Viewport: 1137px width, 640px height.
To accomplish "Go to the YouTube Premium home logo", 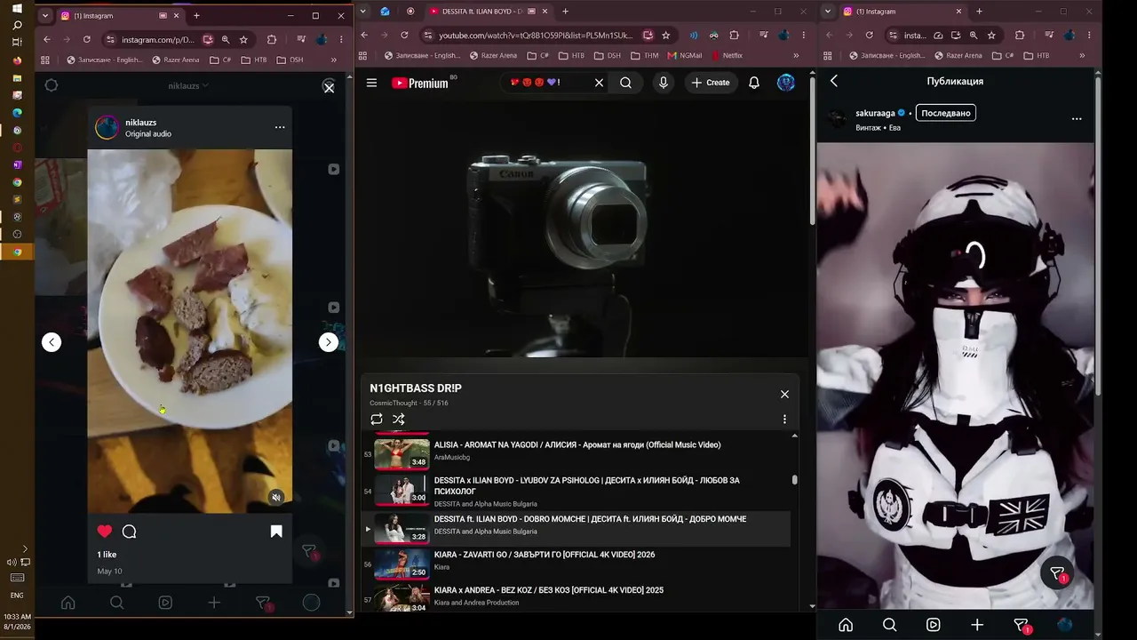I will pos(420,83).
